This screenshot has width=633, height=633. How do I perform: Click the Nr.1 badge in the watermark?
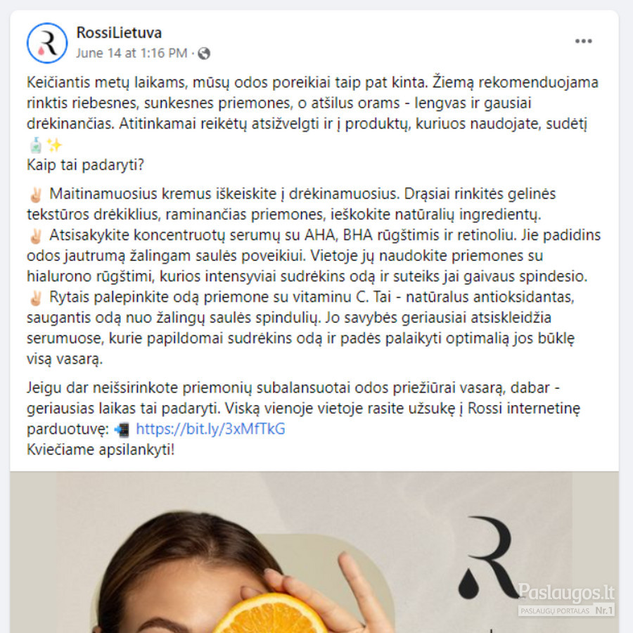[604, 610]
